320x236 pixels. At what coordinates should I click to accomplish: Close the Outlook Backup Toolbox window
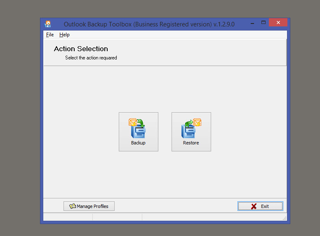[278, 22]
